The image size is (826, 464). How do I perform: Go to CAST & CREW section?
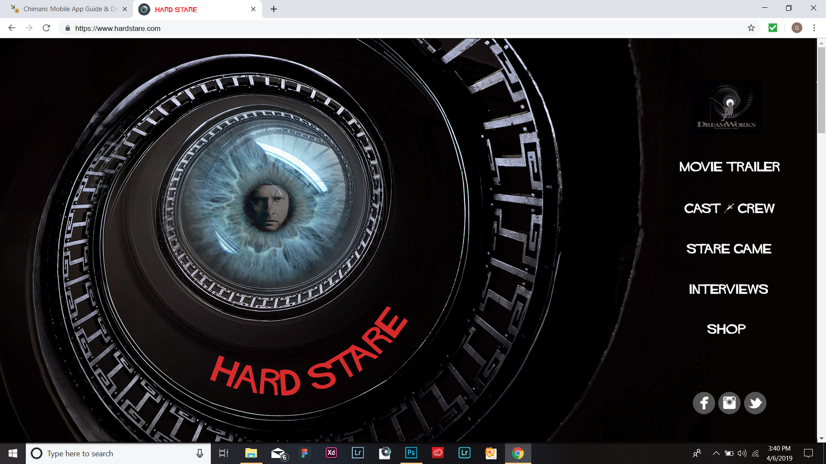click(729, 208)
